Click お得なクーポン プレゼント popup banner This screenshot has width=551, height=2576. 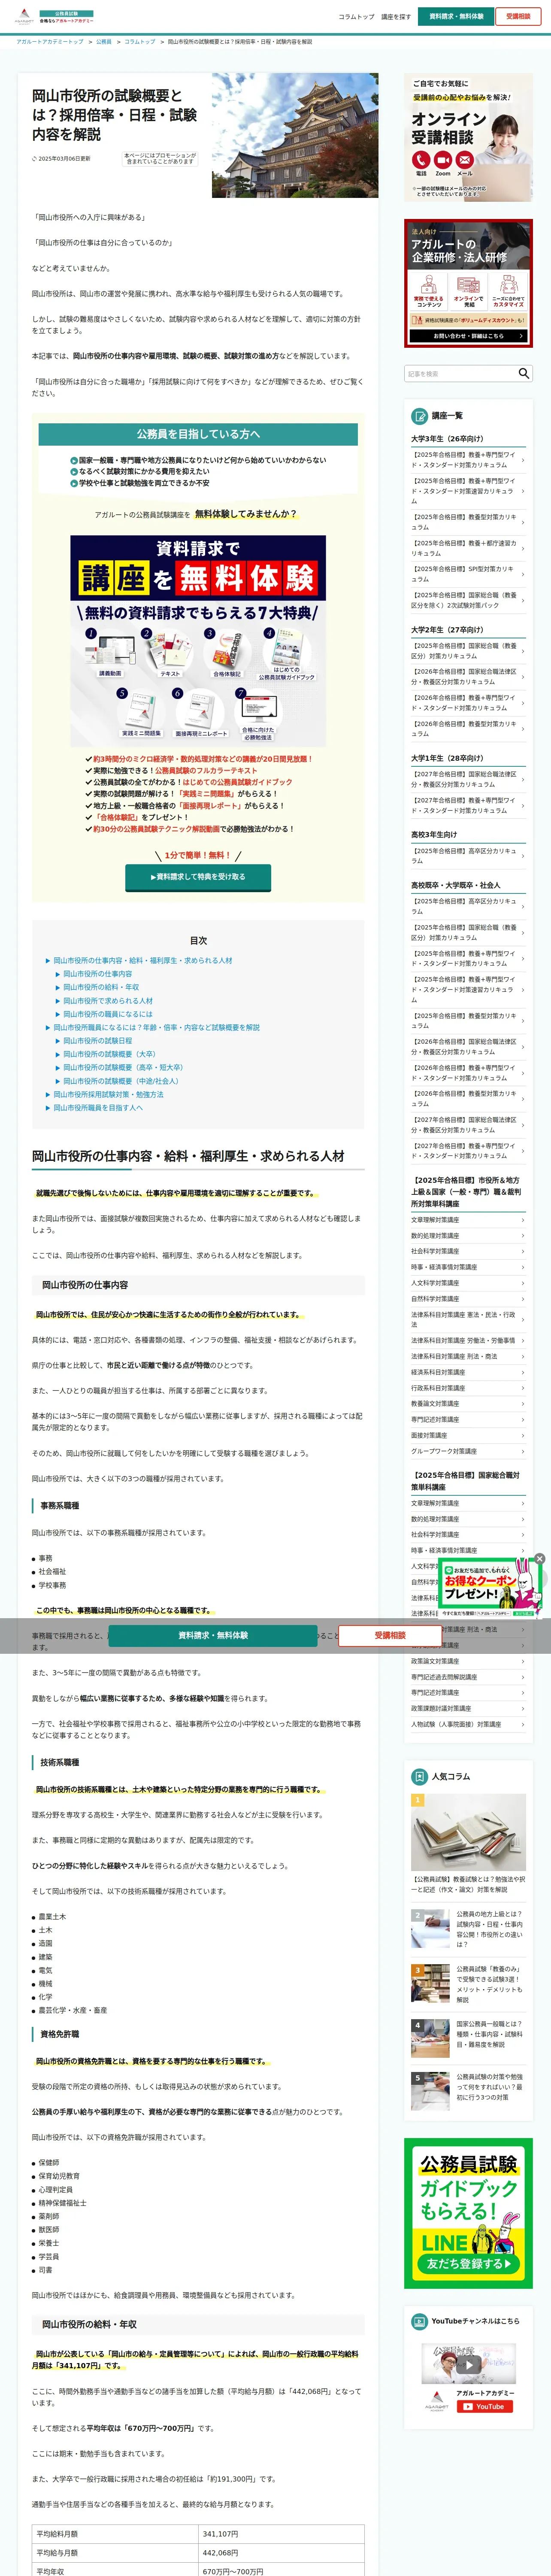tap(490, 1590)
